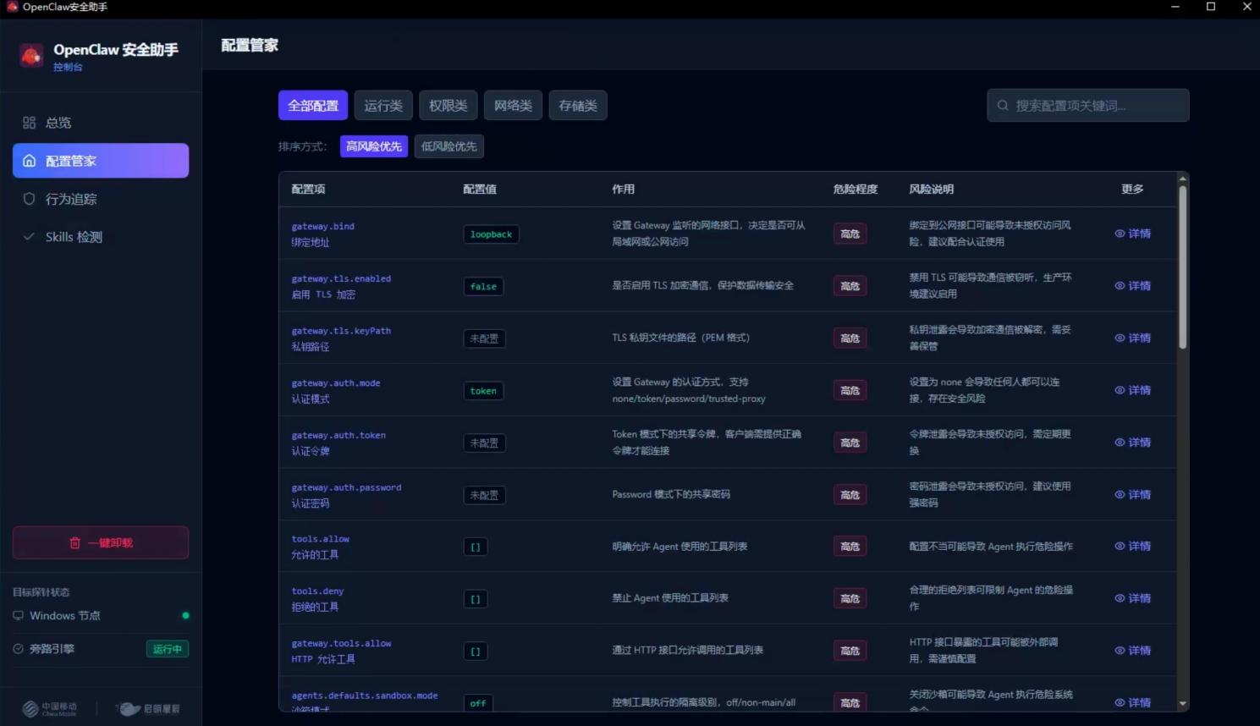The width and height of the screenshot is (1260, 726).
Task: Switch sorting to 低风险优先
Action: [x=448, y=146]
